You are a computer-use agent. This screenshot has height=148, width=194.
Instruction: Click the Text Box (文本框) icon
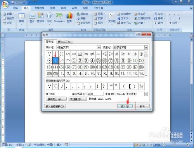(112, 19)
